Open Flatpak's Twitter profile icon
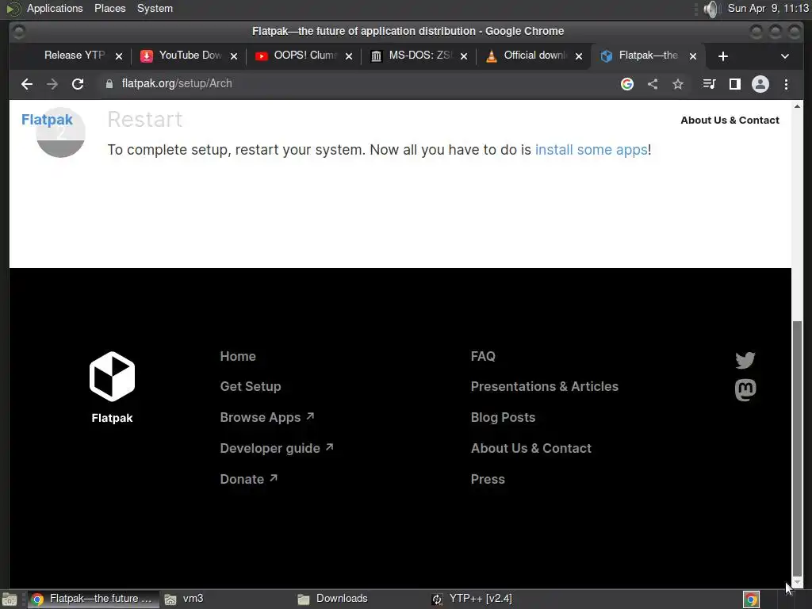Image resolution: width=812 pixels, height=609 pixels. point(745,360)
